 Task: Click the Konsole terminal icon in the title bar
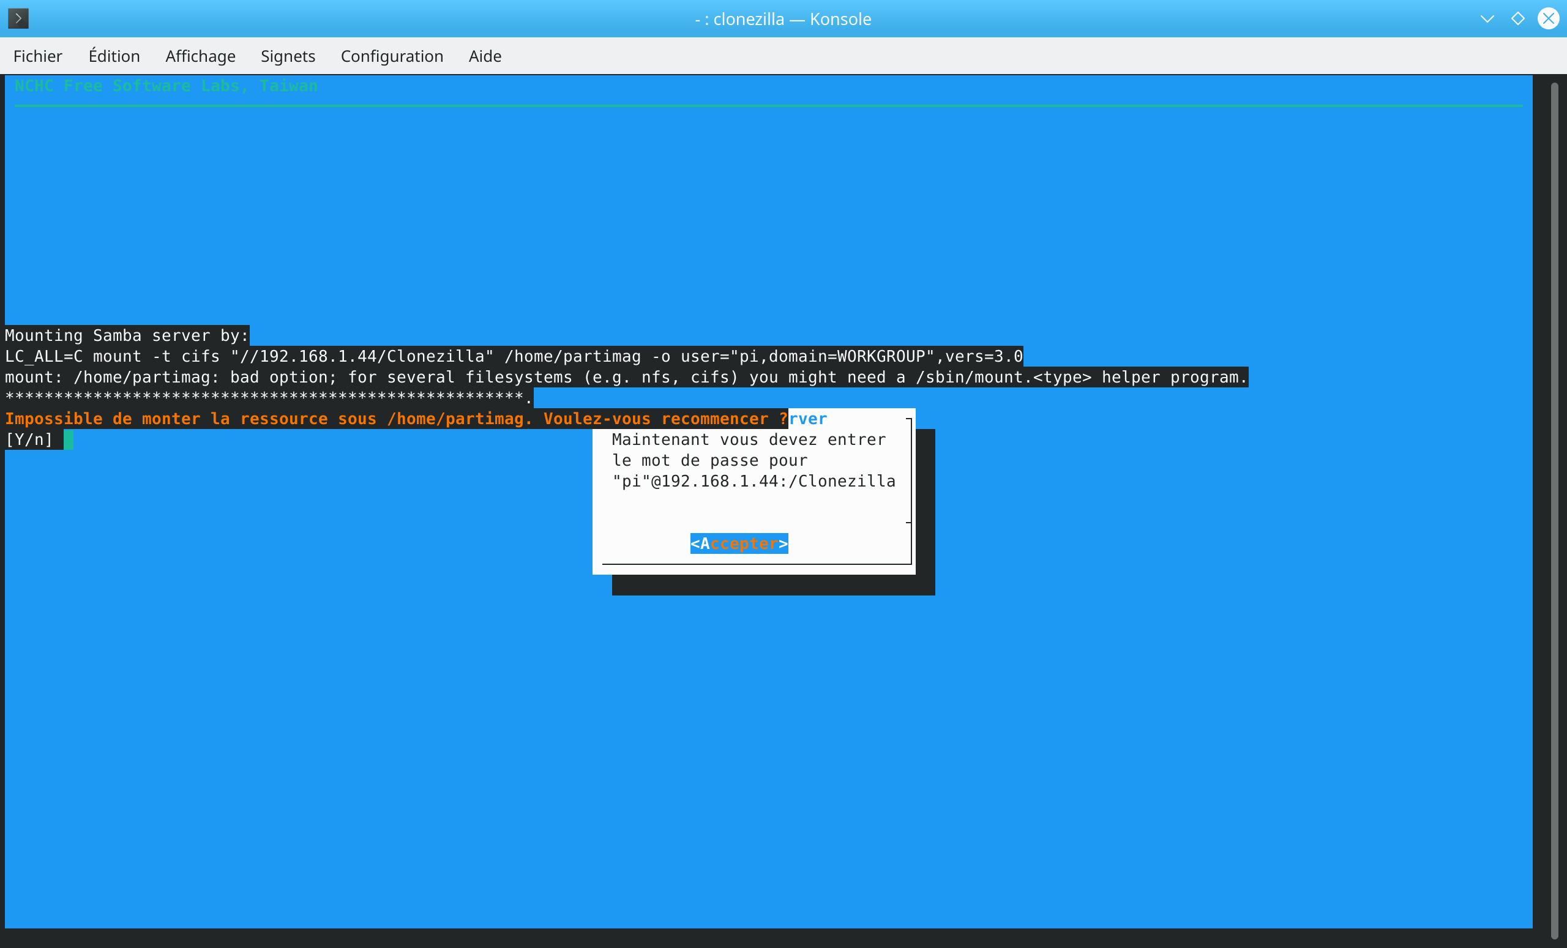(18, 18)
